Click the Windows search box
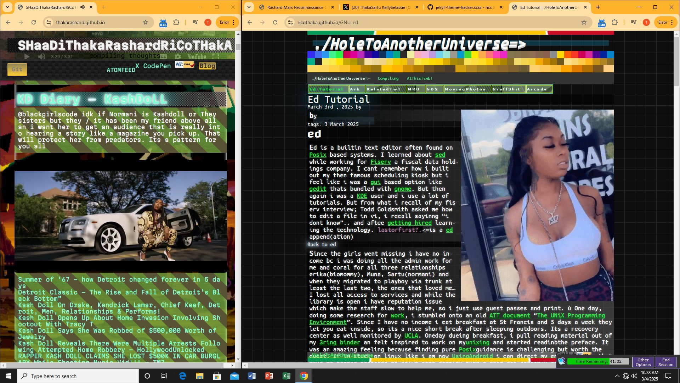680x383 pixels. [x=78, y=376]
